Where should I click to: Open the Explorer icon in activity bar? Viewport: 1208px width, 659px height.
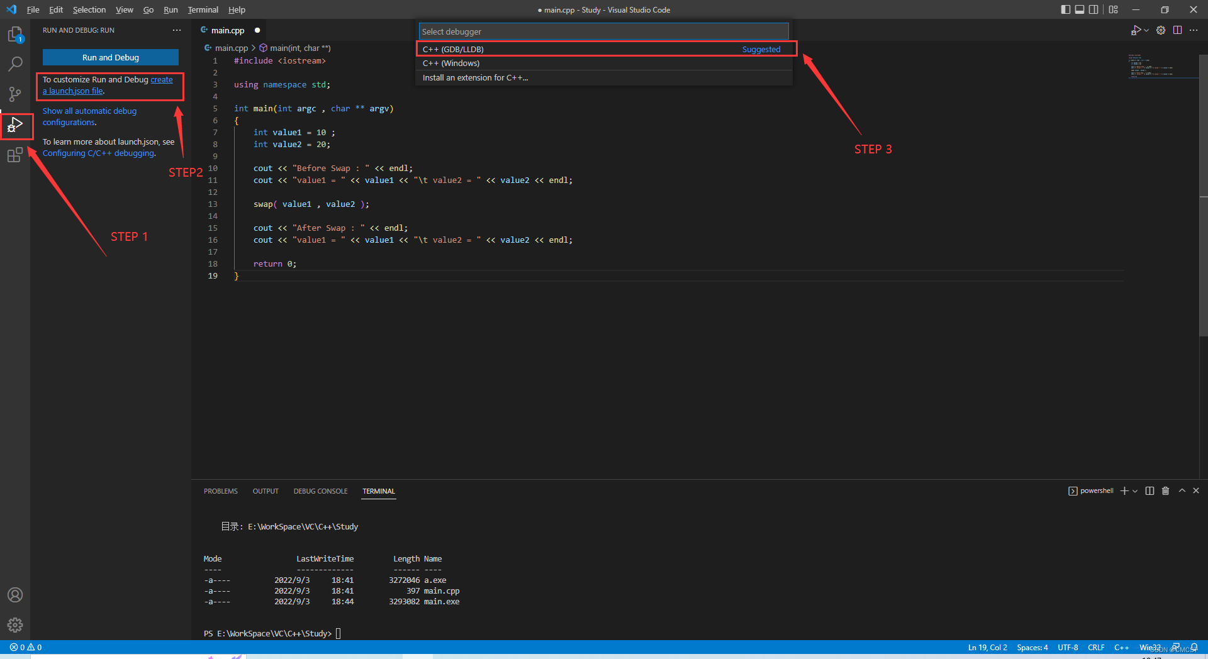point(16,35)
